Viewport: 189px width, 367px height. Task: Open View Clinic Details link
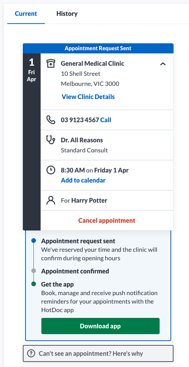[x=88, y=97]
